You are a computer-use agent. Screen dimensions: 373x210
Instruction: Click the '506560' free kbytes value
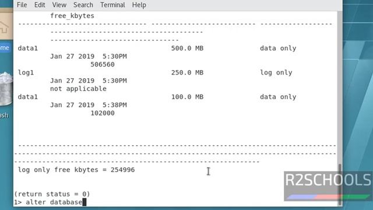coord(103,65)
